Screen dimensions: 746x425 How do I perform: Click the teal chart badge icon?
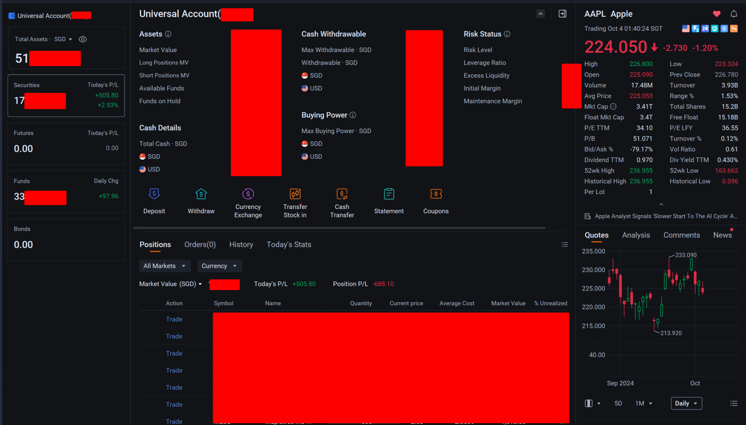tap(715, 29)
